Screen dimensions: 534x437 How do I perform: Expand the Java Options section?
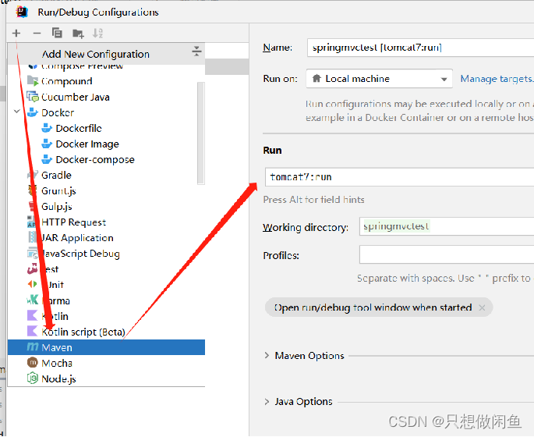[x=267, y=402]
